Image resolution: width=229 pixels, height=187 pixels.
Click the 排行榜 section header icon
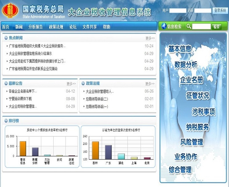coord(6,121)
